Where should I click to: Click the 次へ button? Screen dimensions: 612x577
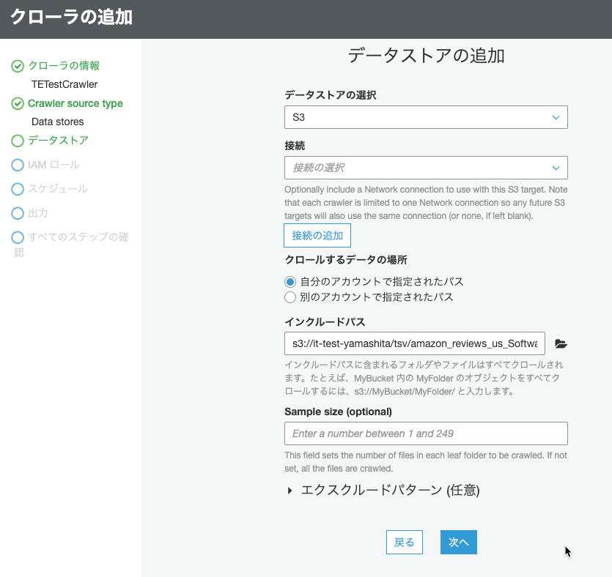point(459,542)
